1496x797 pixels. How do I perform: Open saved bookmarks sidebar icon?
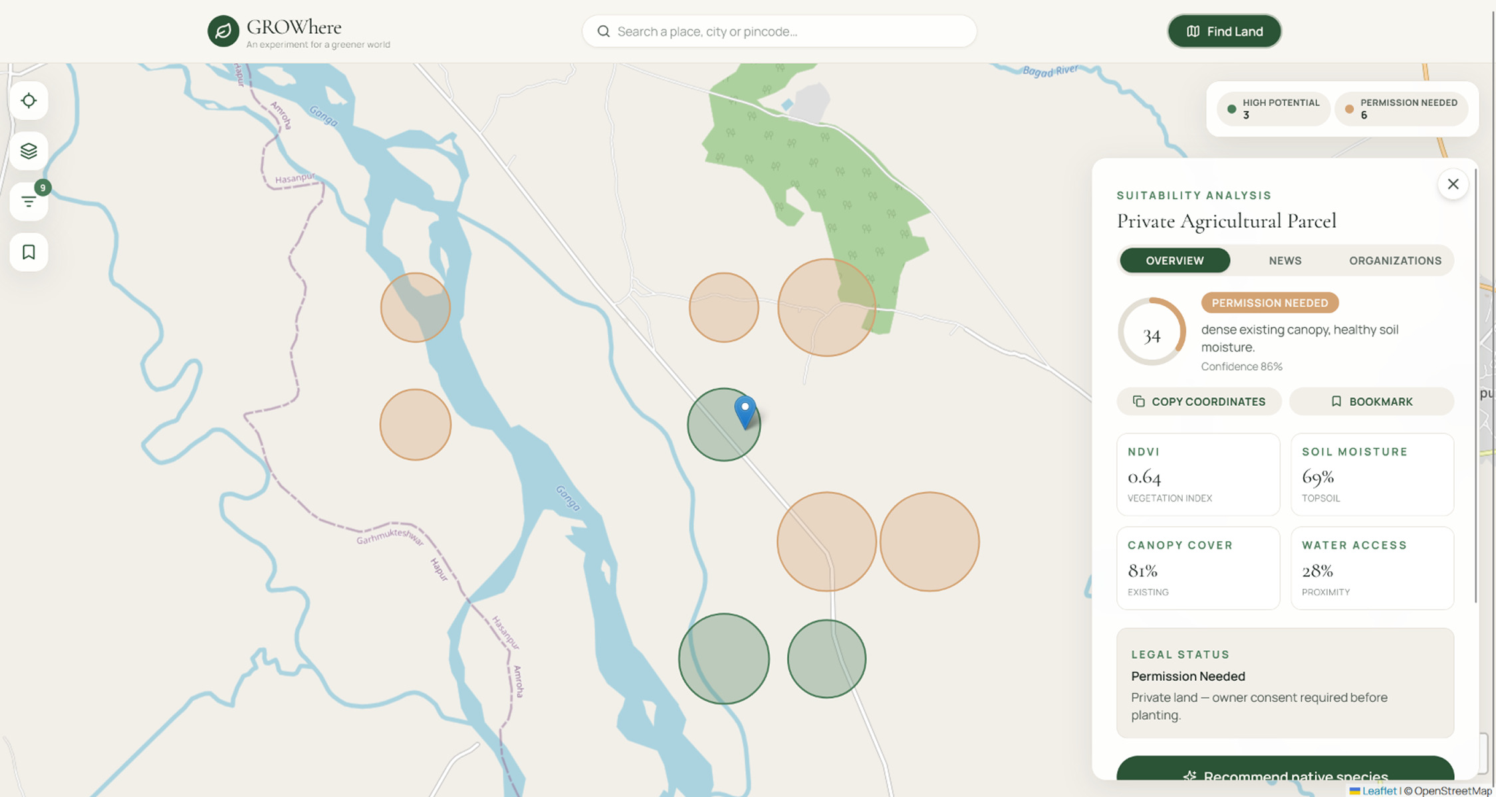click(29, 252)
